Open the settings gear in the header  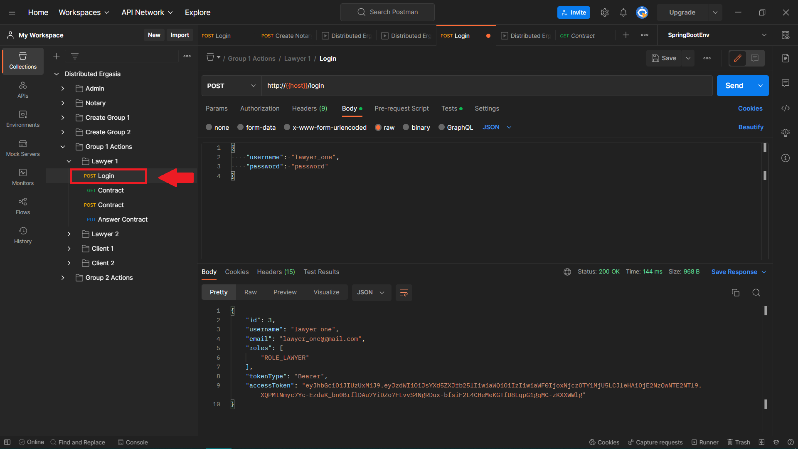tap(605, 12)
